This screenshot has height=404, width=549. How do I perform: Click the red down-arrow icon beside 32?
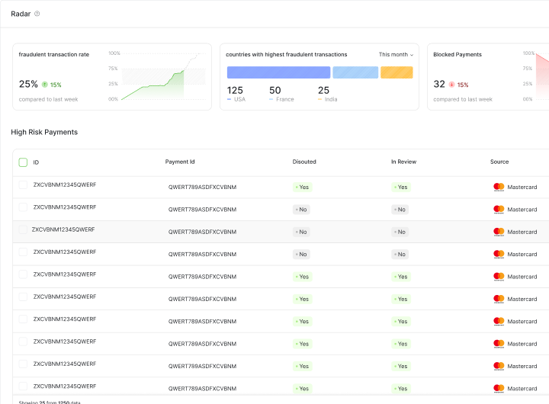pos(451,85)
